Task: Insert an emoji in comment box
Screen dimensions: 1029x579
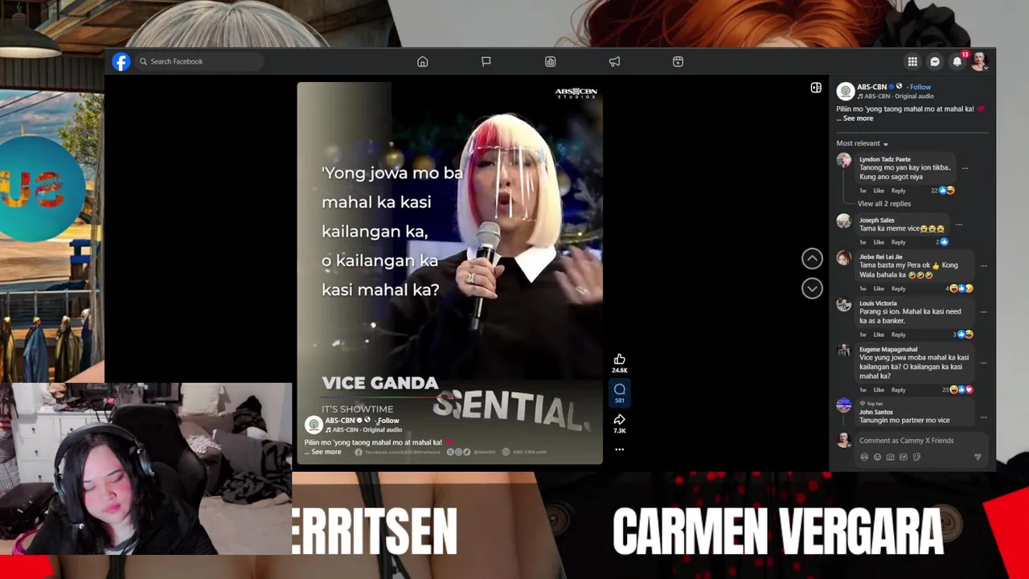Action: (877, 457)
